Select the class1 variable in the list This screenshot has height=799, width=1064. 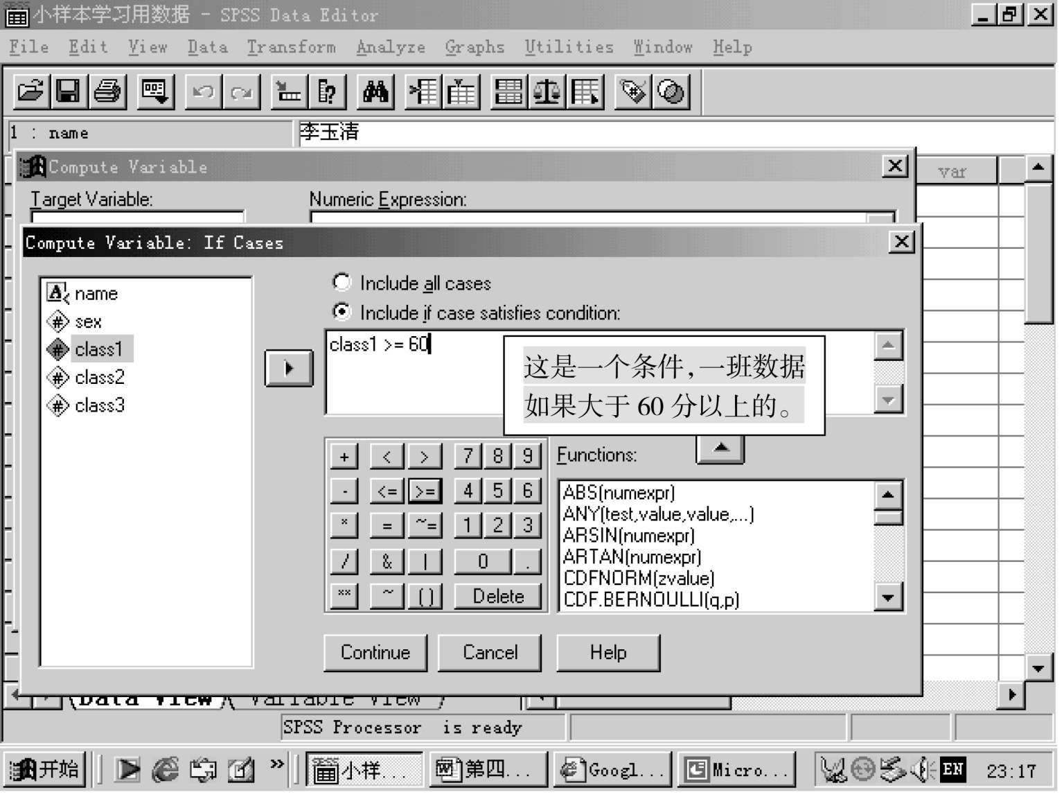pyautogui.click(x=89, y=349)
